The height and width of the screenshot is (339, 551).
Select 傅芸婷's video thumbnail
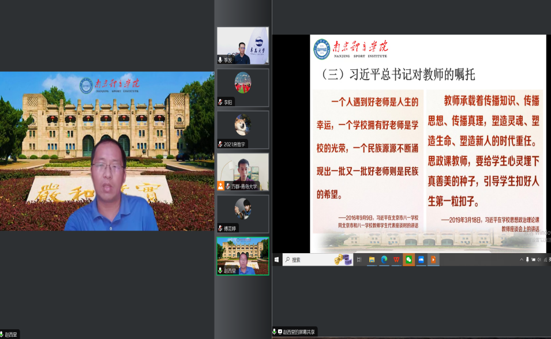coord(242,213)
